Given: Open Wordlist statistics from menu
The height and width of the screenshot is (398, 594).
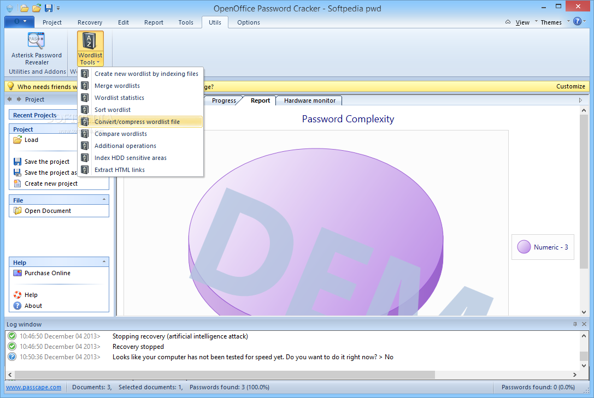Looking at the screenshot, I should click(x=140, y=98).
